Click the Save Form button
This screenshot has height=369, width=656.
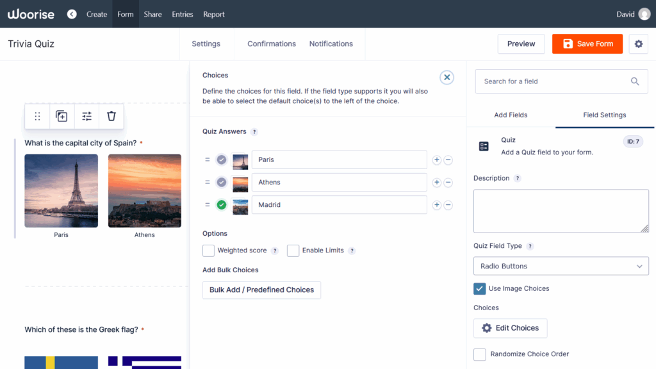pyautogui.click(x=587, y=44)
